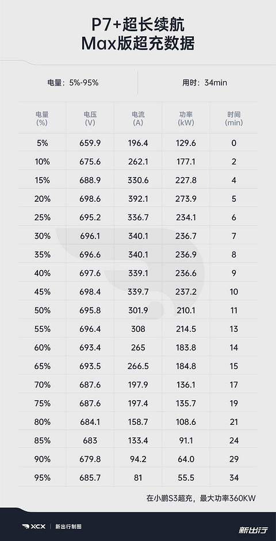The height and width of the screenshot is (541, 276).
Task: Select the 时间 (min) column header
Action: (x=234, y=118)
